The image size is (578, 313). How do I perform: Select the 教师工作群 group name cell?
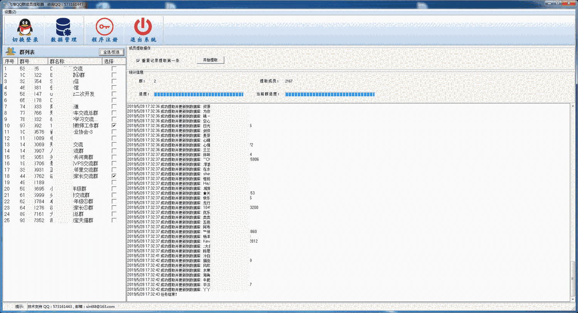pyautogui.click(x=76, y=126)
